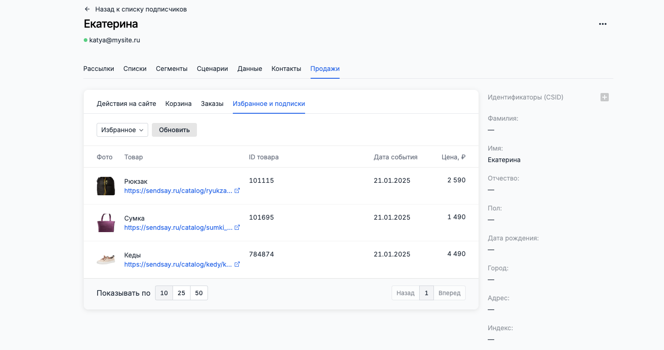Open the Кеды catalog link

178,264
